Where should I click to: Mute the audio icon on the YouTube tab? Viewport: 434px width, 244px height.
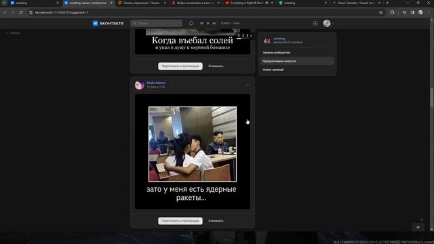[x=267, y=3]
